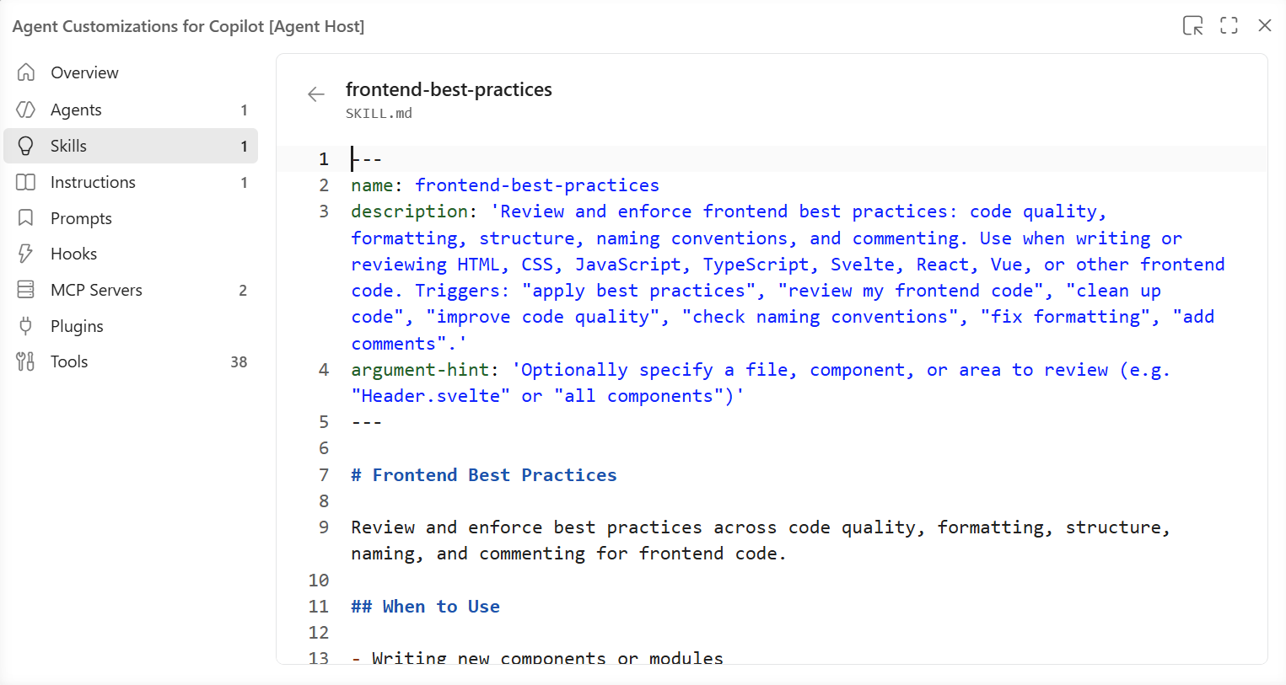The width and height of the screenshot is (1286, 685).
Task: Click the Tools wrench icon
Action: tap(26, 361)
